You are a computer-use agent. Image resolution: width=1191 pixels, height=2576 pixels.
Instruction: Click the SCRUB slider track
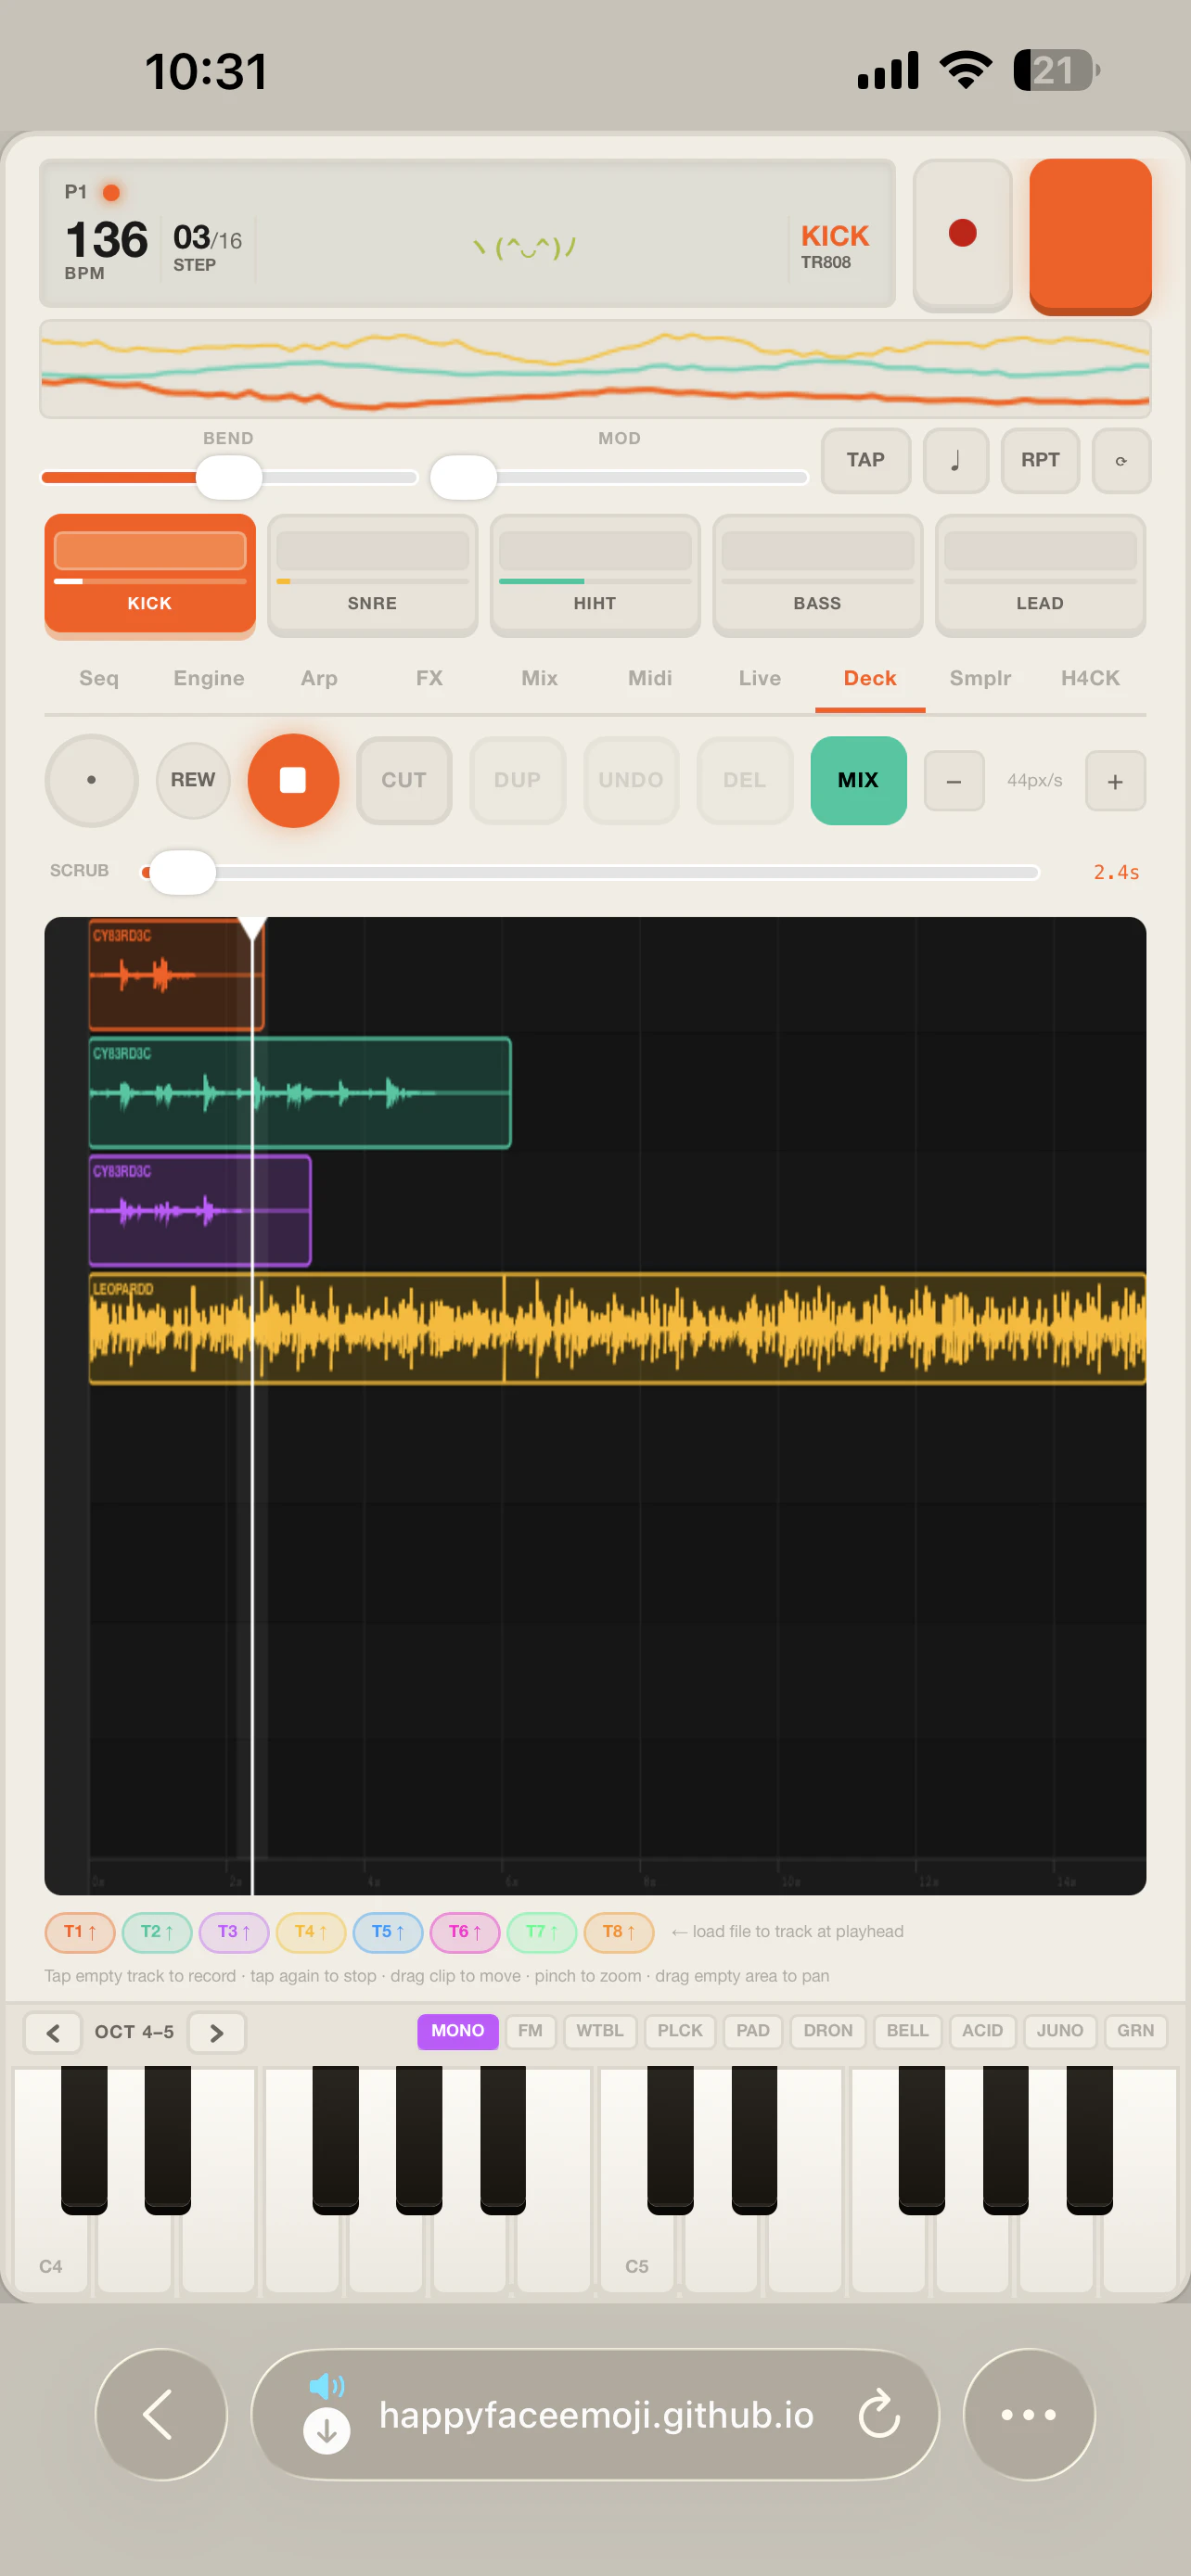(590, 872)
